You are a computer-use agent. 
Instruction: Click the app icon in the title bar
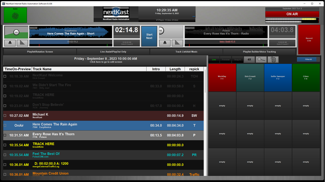coord(4,3)
